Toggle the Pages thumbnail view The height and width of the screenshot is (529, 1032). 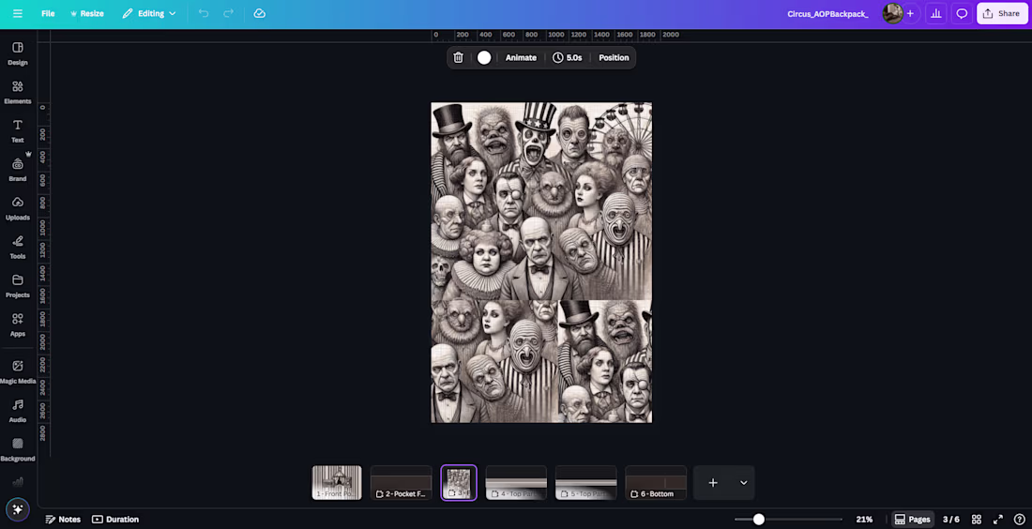pyautogui.click(x=912, y=519)
